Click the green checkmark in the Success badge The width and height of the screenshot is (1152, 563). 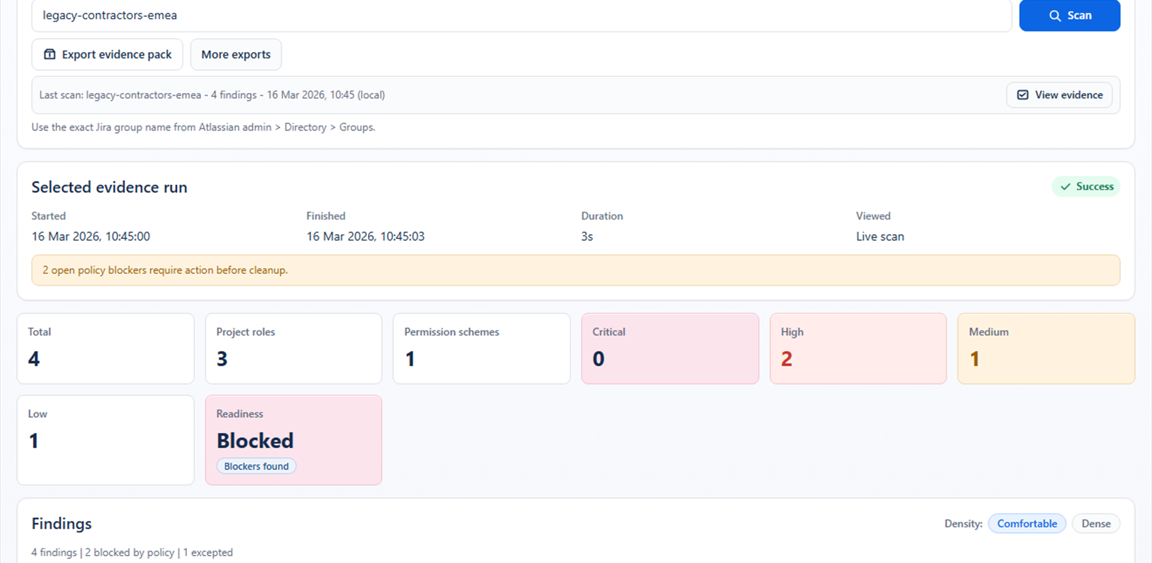pyautogui.click(x=1064, y=186)
